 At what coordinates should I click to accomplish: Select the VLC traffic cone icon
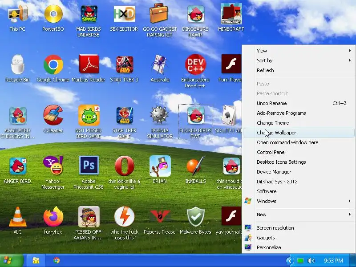[x=17, y=217]
